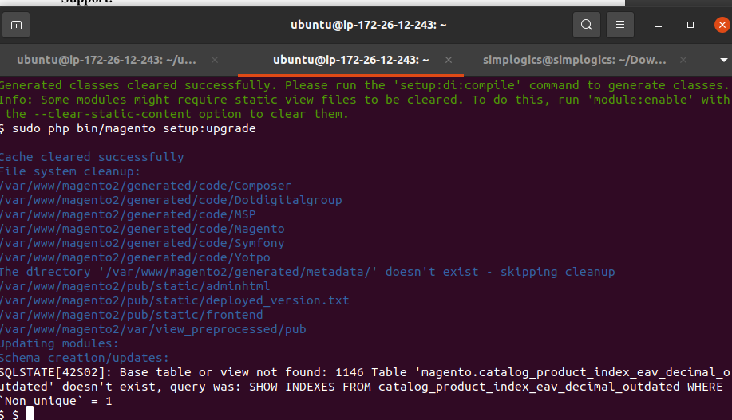The image size is (732, 420).
Task: Click the cursor at the bottom shell prompt
Action: 30,414
